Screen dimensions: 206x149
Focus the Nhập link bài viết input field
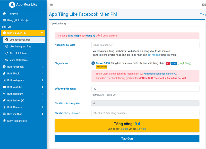tap(145, 45)
